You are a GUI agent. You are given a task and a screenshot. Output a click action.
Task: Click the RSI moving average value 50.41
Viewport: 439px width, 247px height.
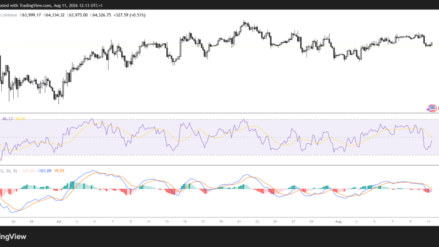coord(20,119)
